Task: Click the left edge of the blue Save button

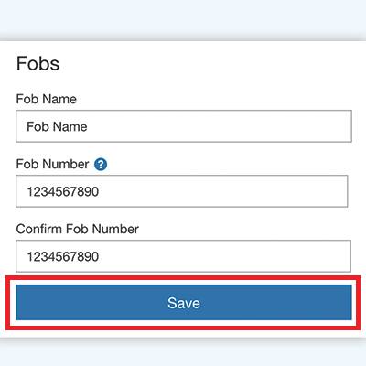Action: coord(19,303)
